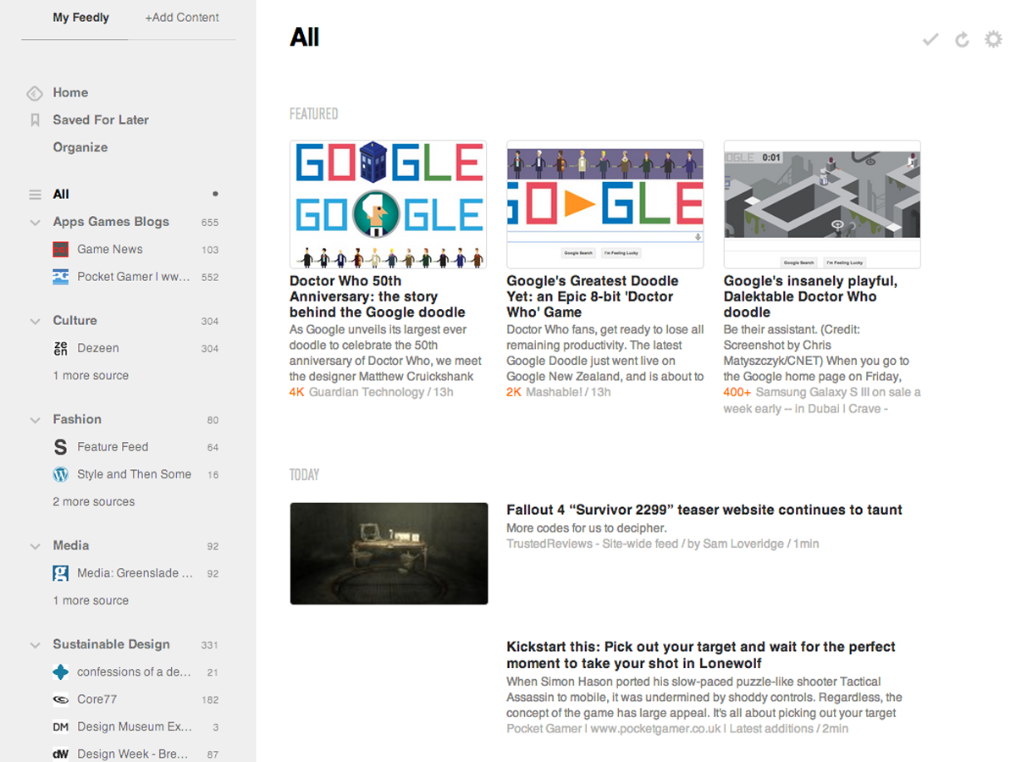This screenshot has width=1016, height=762.
Task: Collapse the Sustainable Design category
Action: (x=35, y=645)
